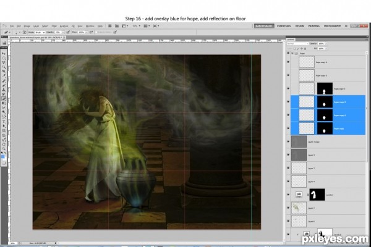Open the layer Opacity slider arrow
Image resolution: width=371 pixels, height=247 pixels.
point(326,43)
